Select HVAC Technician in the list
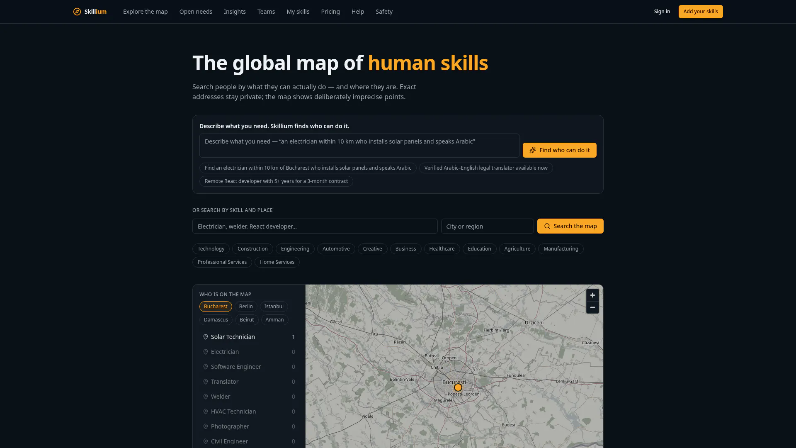This screenshot has height=448, width=796. [x=249, y=411]
